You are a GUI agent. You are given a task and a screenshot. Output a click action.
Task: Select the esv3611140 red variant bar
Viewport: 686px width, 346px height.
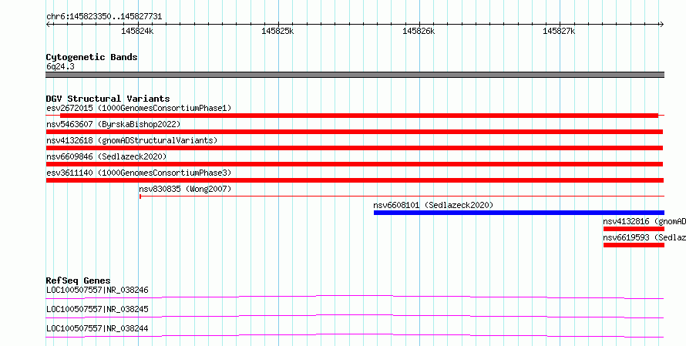point(355,180)
